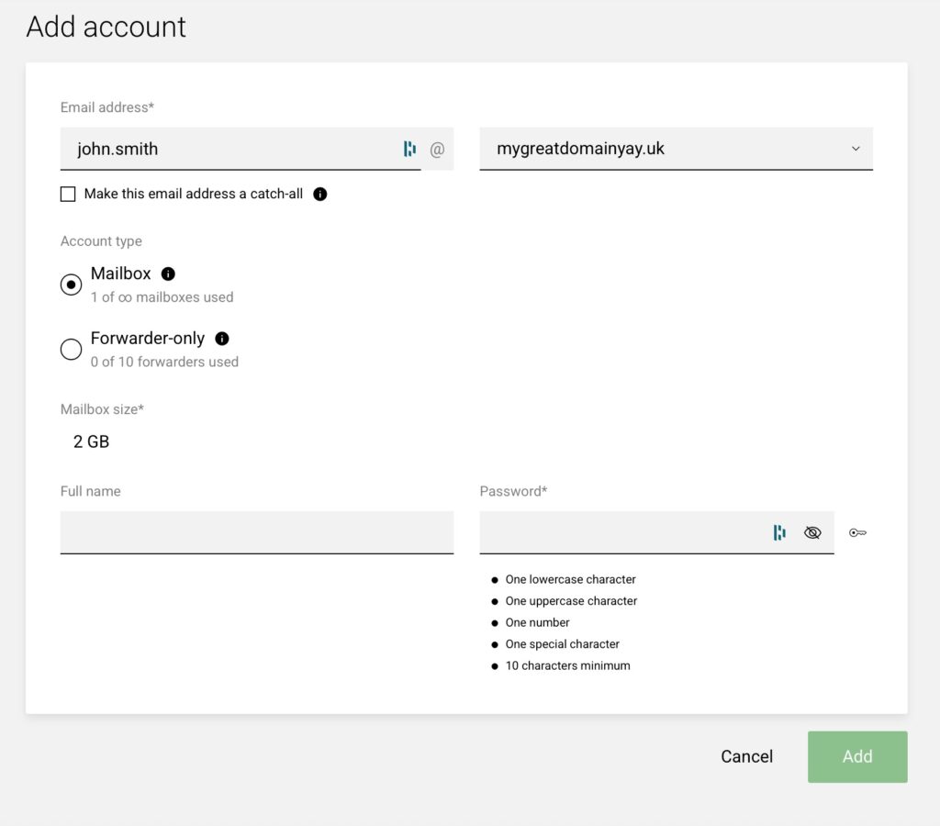
Task: Click the 2 GB mailbox size value
Action: pos(91,441)
